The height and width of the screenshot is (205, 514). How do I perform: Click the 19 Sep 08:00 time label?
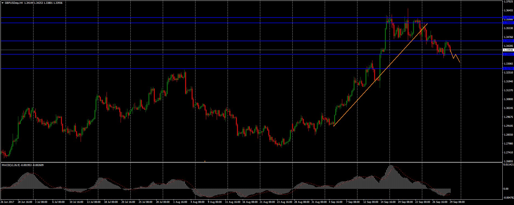tap(405, 202)
